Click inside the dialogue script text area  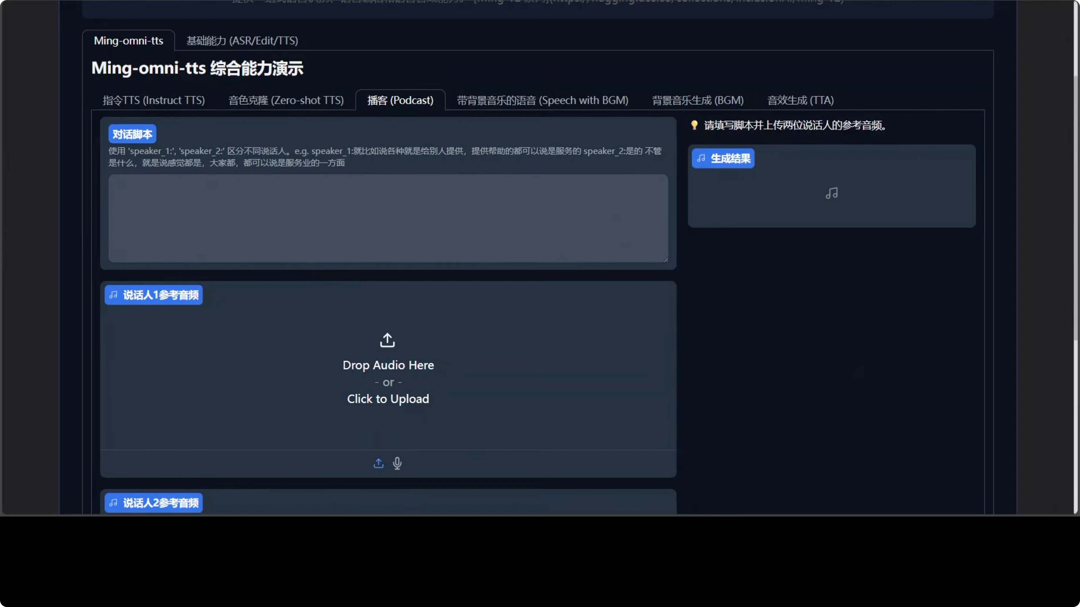tap(387, 218)
